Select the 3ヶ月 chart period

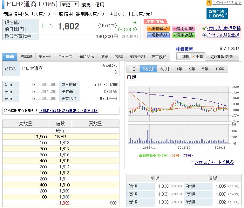(148, 69)
